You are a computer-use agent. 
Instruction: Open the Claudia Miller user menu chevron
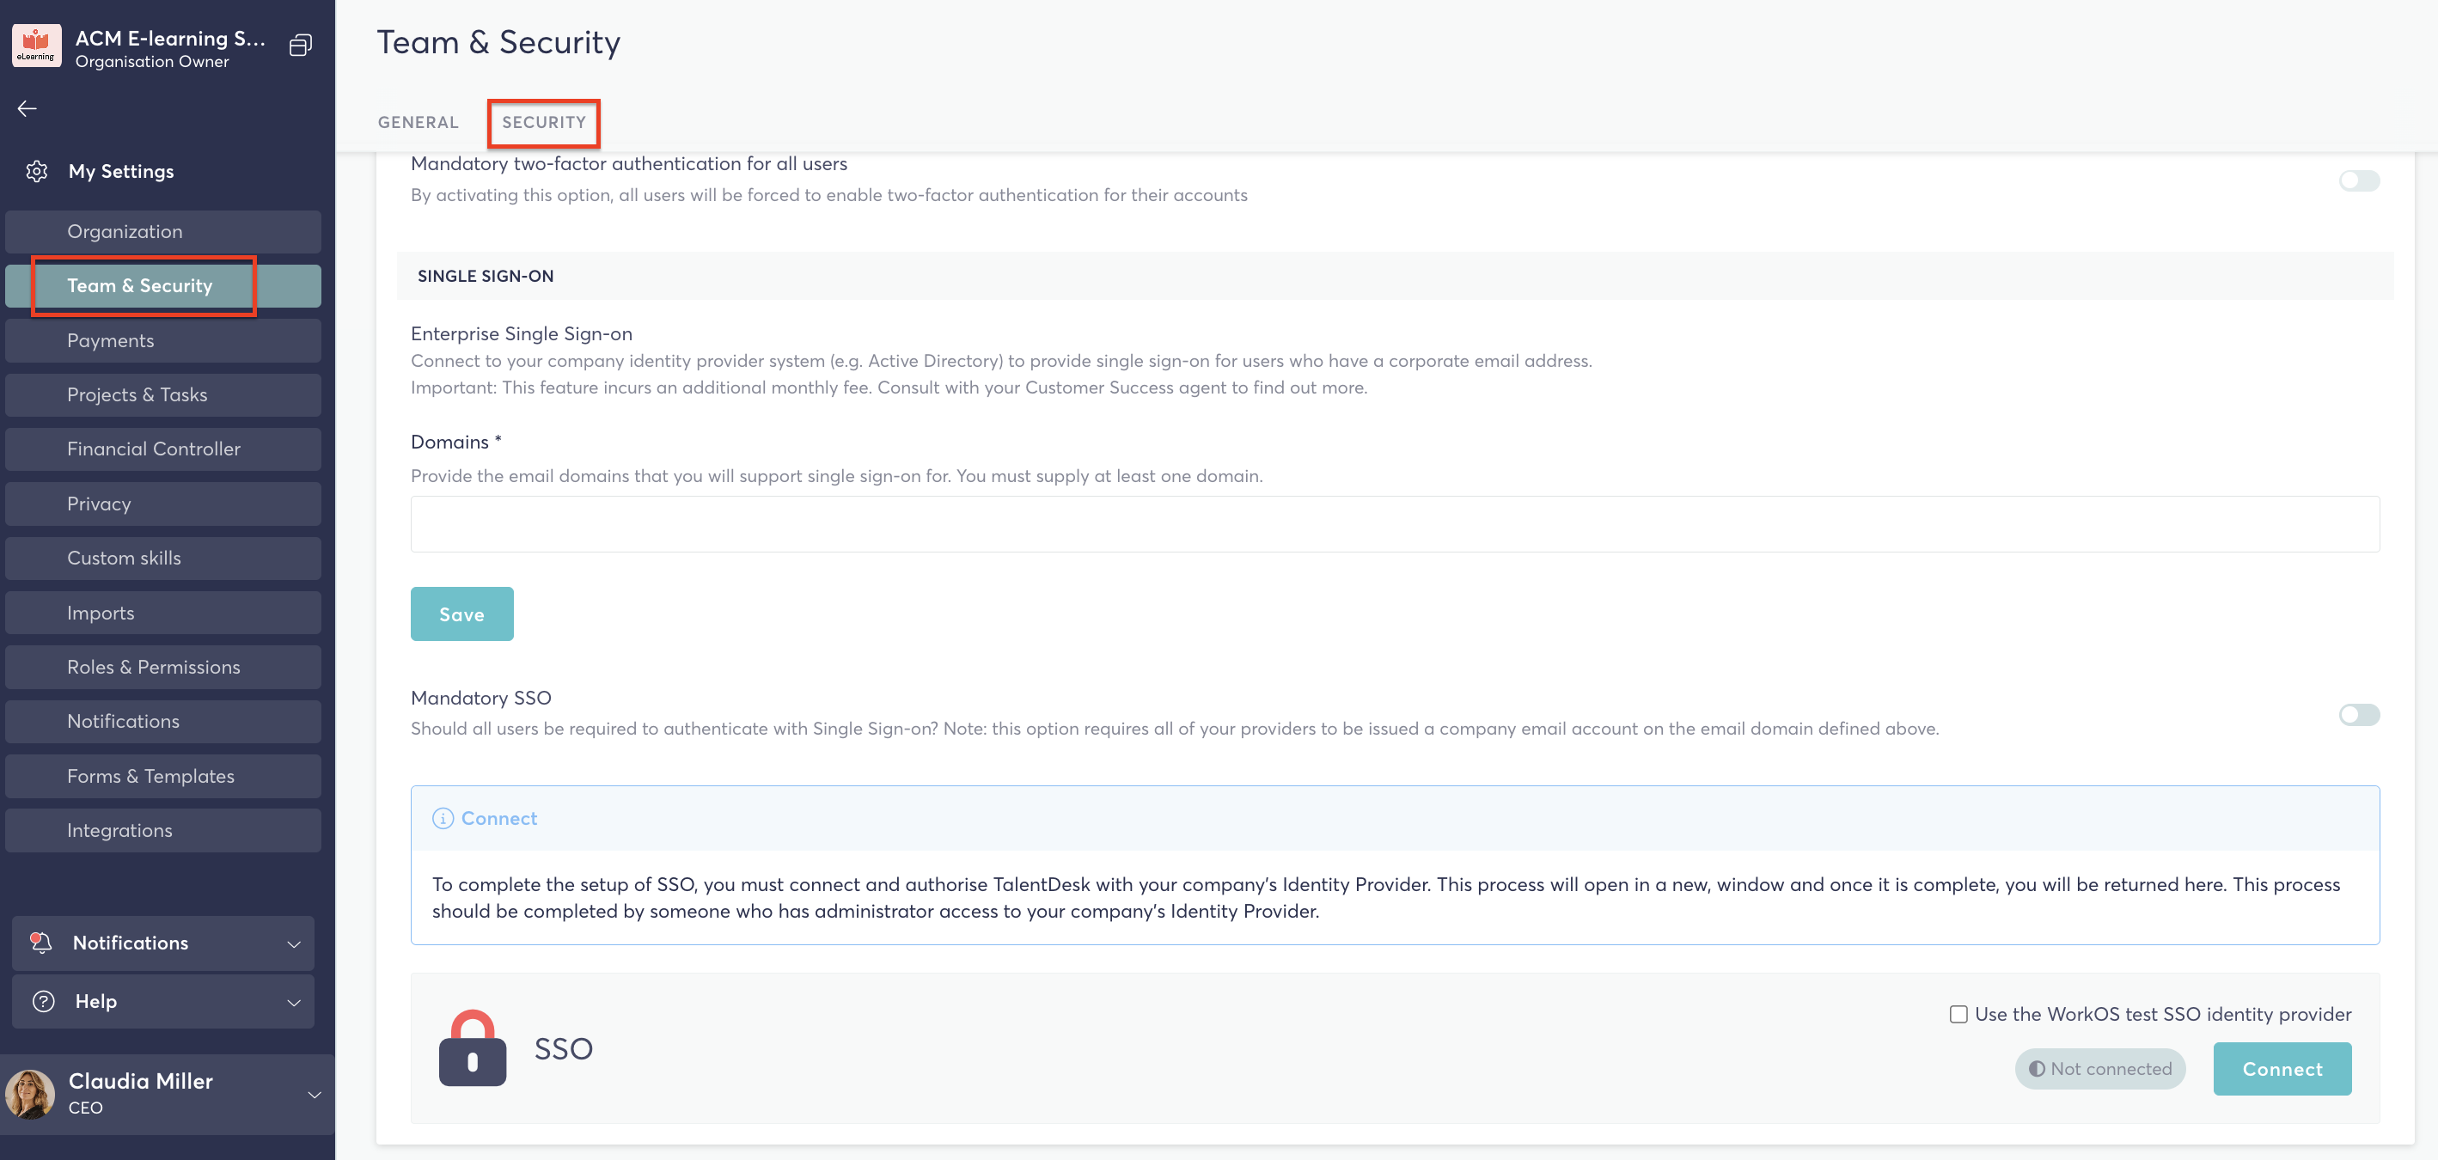(x=315, y=1095)
